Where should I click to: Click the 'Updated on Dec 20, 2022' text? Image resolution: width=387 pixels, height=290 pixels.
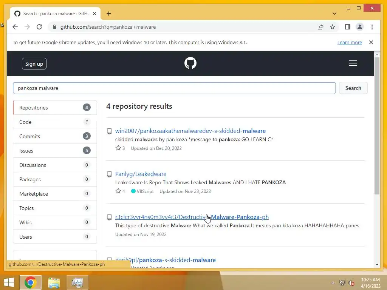click(156, 148)
